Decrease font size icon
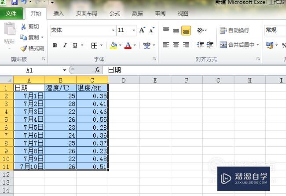Viewport: 286px width, 196px height. 152,30
